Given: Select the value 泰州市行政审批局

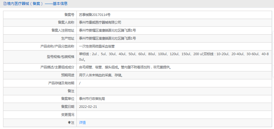Looking at the screenshot, I should [x=92, y=99].
